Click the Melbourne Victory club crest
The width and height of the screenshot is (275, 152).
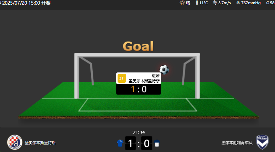tap(262, 142)
